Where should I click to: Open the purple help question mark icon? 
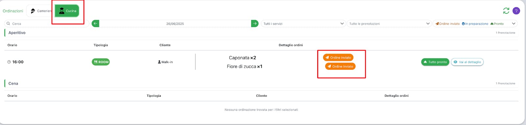click(x=516, y=11)
